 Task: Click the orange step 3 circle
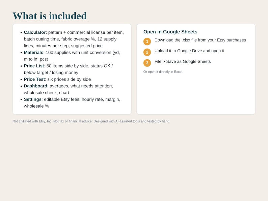pyautogui.click(x=147, y=63)
